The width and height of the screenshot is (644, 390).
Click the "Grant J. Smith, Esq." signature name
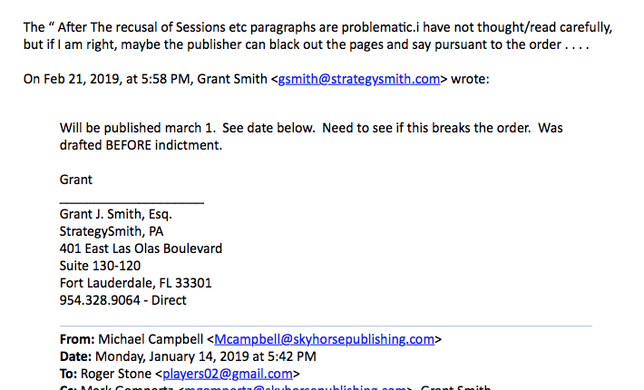115,214
